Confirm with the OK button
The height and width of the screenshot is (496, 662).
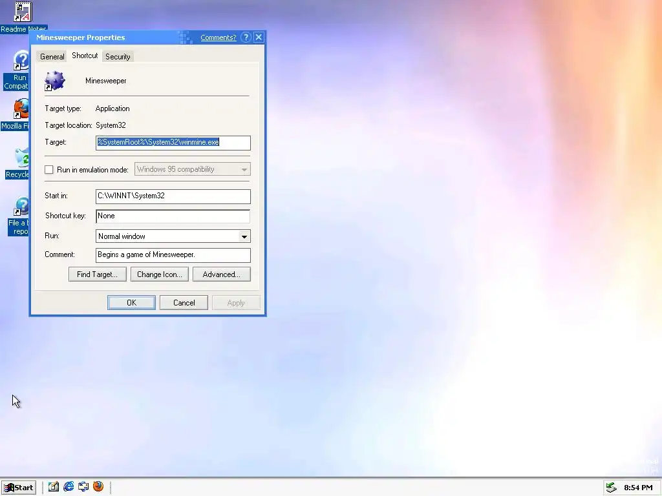(131, 302)
